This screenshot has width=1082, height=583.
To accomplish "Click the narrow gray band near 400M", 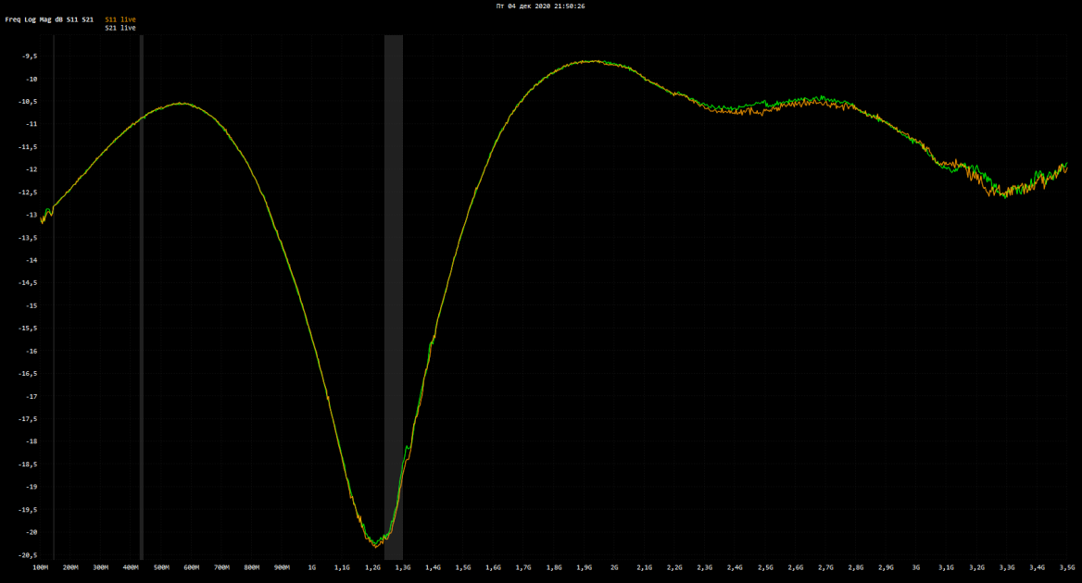I will pyautogui.click(x=142, y=297).
